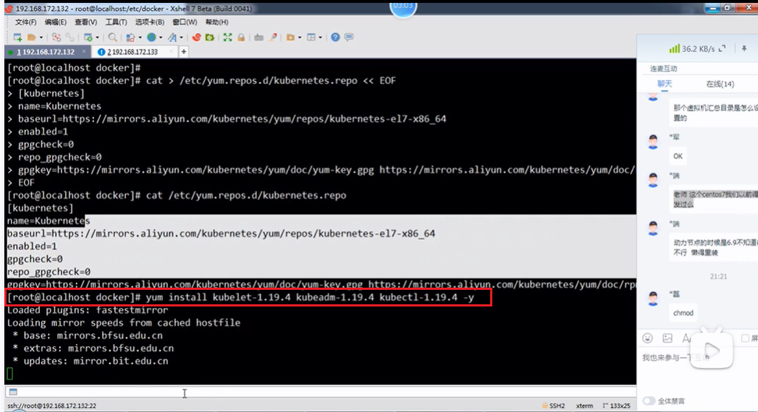This screenshot has height=412, width=758.
Task: Open the 查看(V) menu
Action: pos(85,22)
